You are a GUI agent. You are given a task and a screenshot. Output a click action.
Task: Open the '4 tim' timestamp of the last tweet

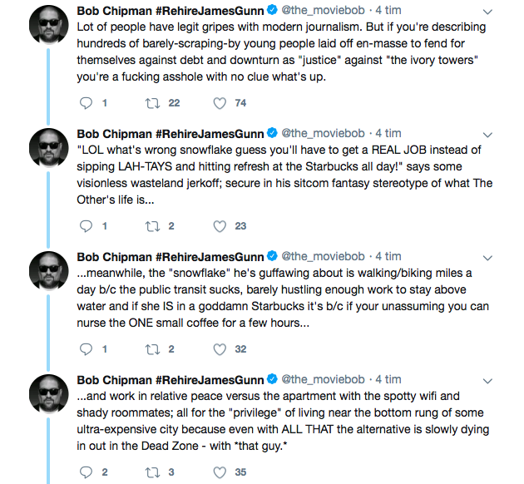(x=388, y=379)
